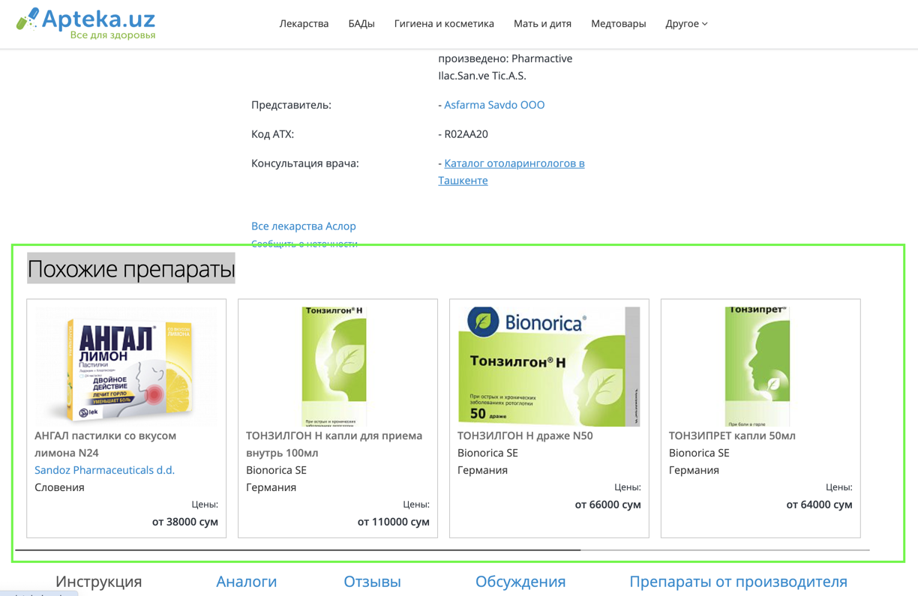Open the АНГАЛ лимон product image
Viewport: 918px width, 596px height.
click(x=127, y=366)
